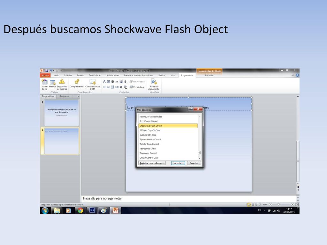
Task: Open Presentación con diapositivas tab
Action: point(139,75)
